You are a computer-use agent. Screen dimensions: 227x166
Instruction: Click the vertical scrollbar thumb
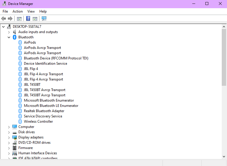pyautogui.click(x=224, y=57)
